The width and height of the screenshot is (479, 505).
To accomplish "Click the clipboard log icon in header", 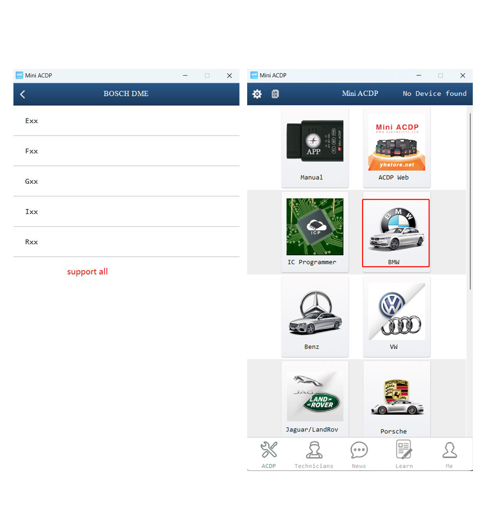I will coord(275,94).
